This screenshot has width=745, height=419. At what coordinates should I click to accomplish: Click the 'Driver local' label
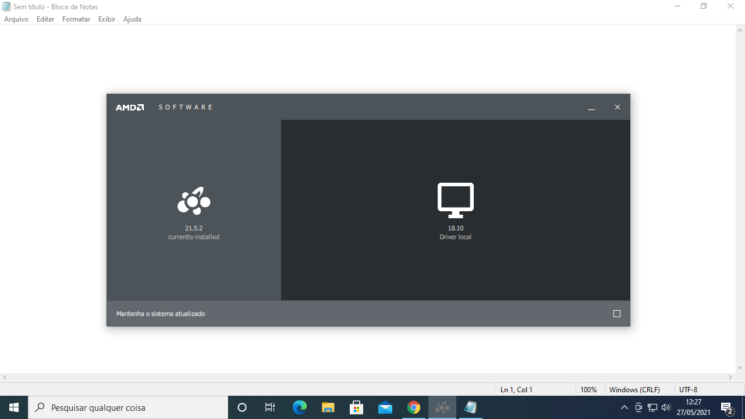point(456,237)
